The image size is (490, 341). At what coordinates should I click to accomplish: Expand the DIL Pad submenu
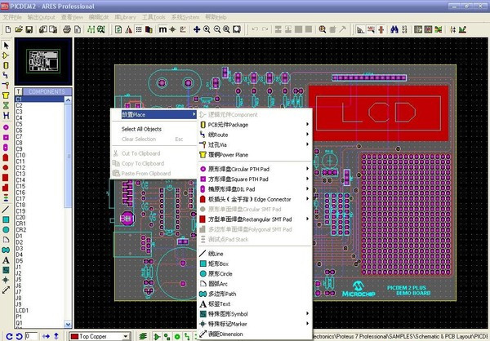point(254,189)
